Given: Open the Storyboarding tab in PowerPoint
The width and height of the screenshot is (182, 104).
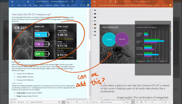Looking at the screenshot, I should tap(149, 5).
